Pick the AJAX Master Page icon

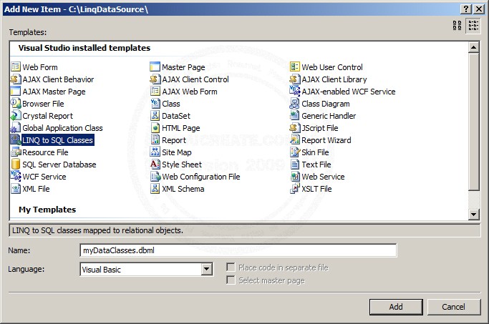pyautogui.click(x=16, y=92)
